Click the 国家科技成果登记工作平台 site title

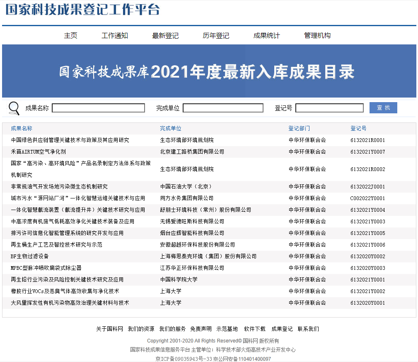coord(82,10)
